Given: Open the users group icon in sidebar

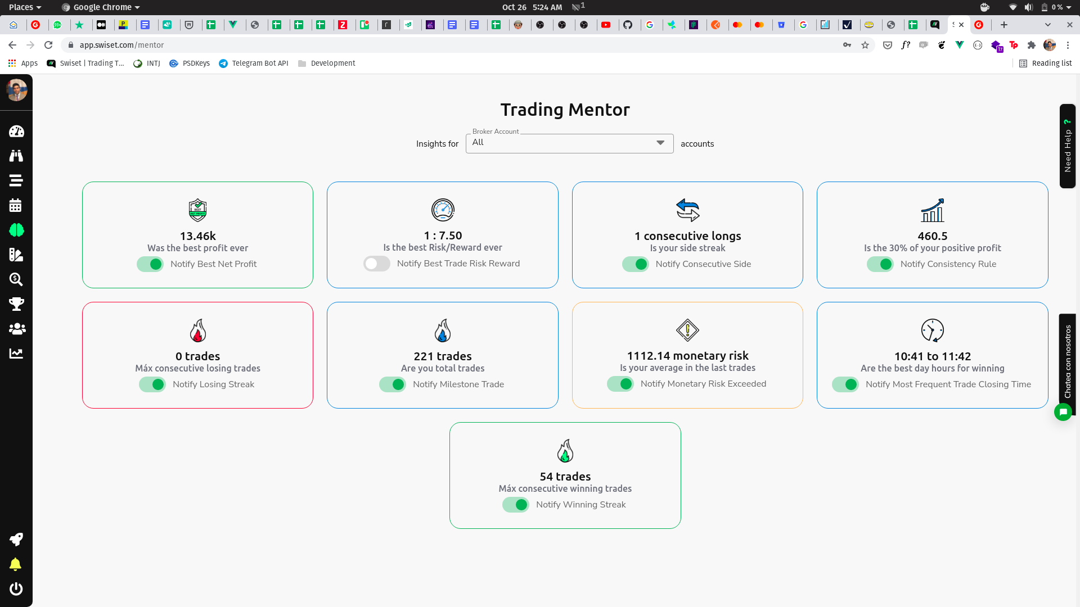Looking at the screenshot, I should tap(17, 329).
